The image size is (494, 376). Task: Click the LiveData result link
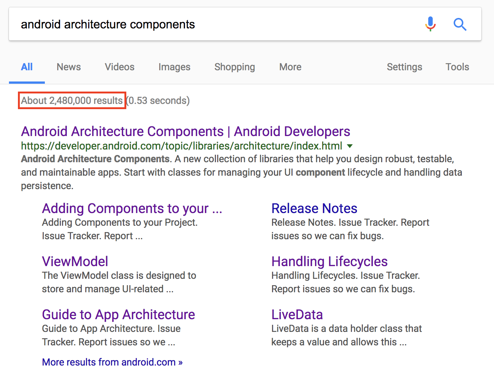(297, 315)
